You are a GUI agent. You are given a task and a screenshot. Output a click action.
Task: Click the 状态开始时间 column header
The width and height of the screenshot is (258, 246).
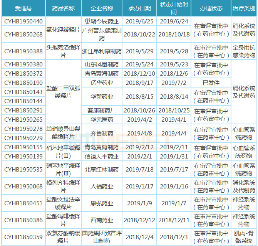pos(174,8)
